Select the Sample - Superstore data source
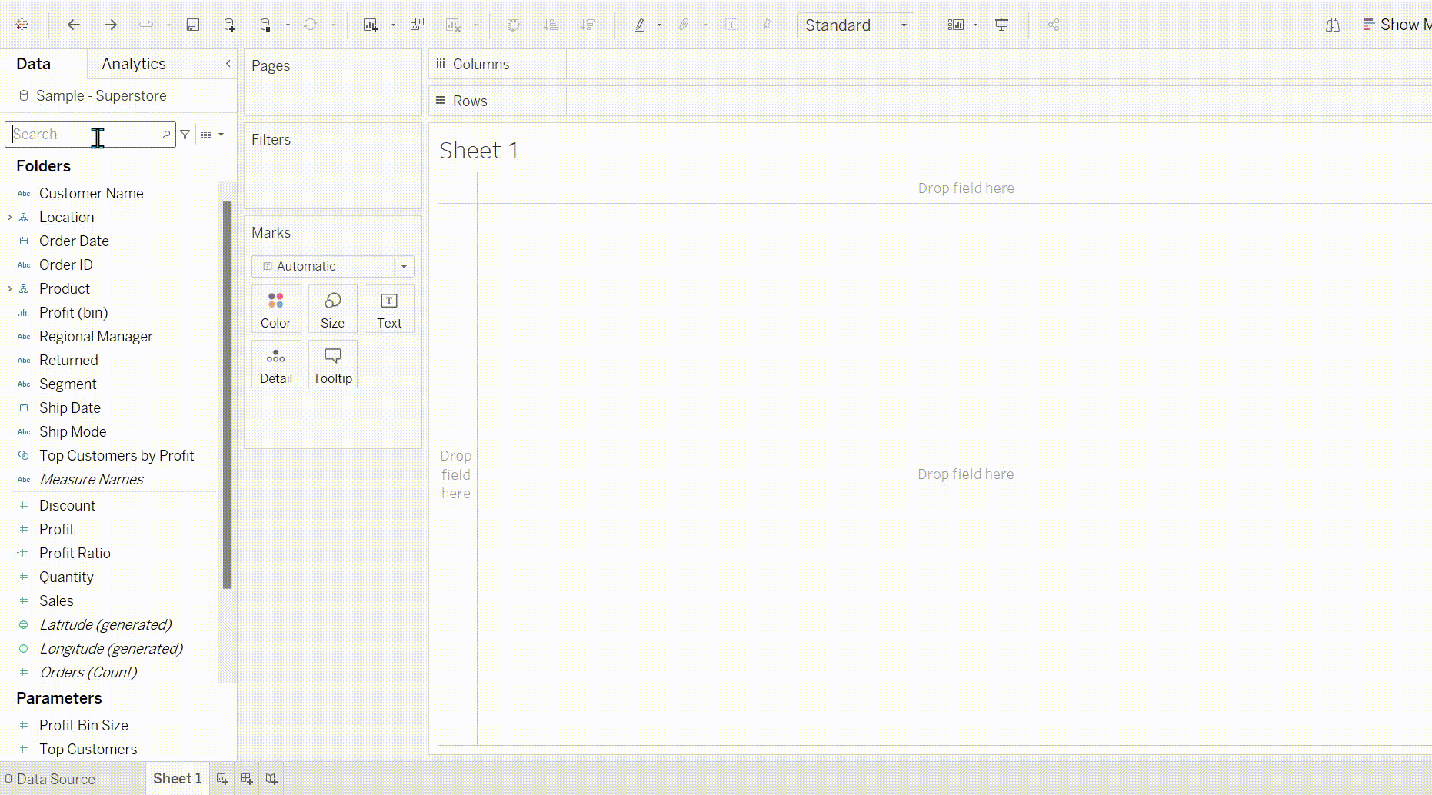The height and width of the screenshot is (795, 1432). pyautogui.click(x=101, y=96)
